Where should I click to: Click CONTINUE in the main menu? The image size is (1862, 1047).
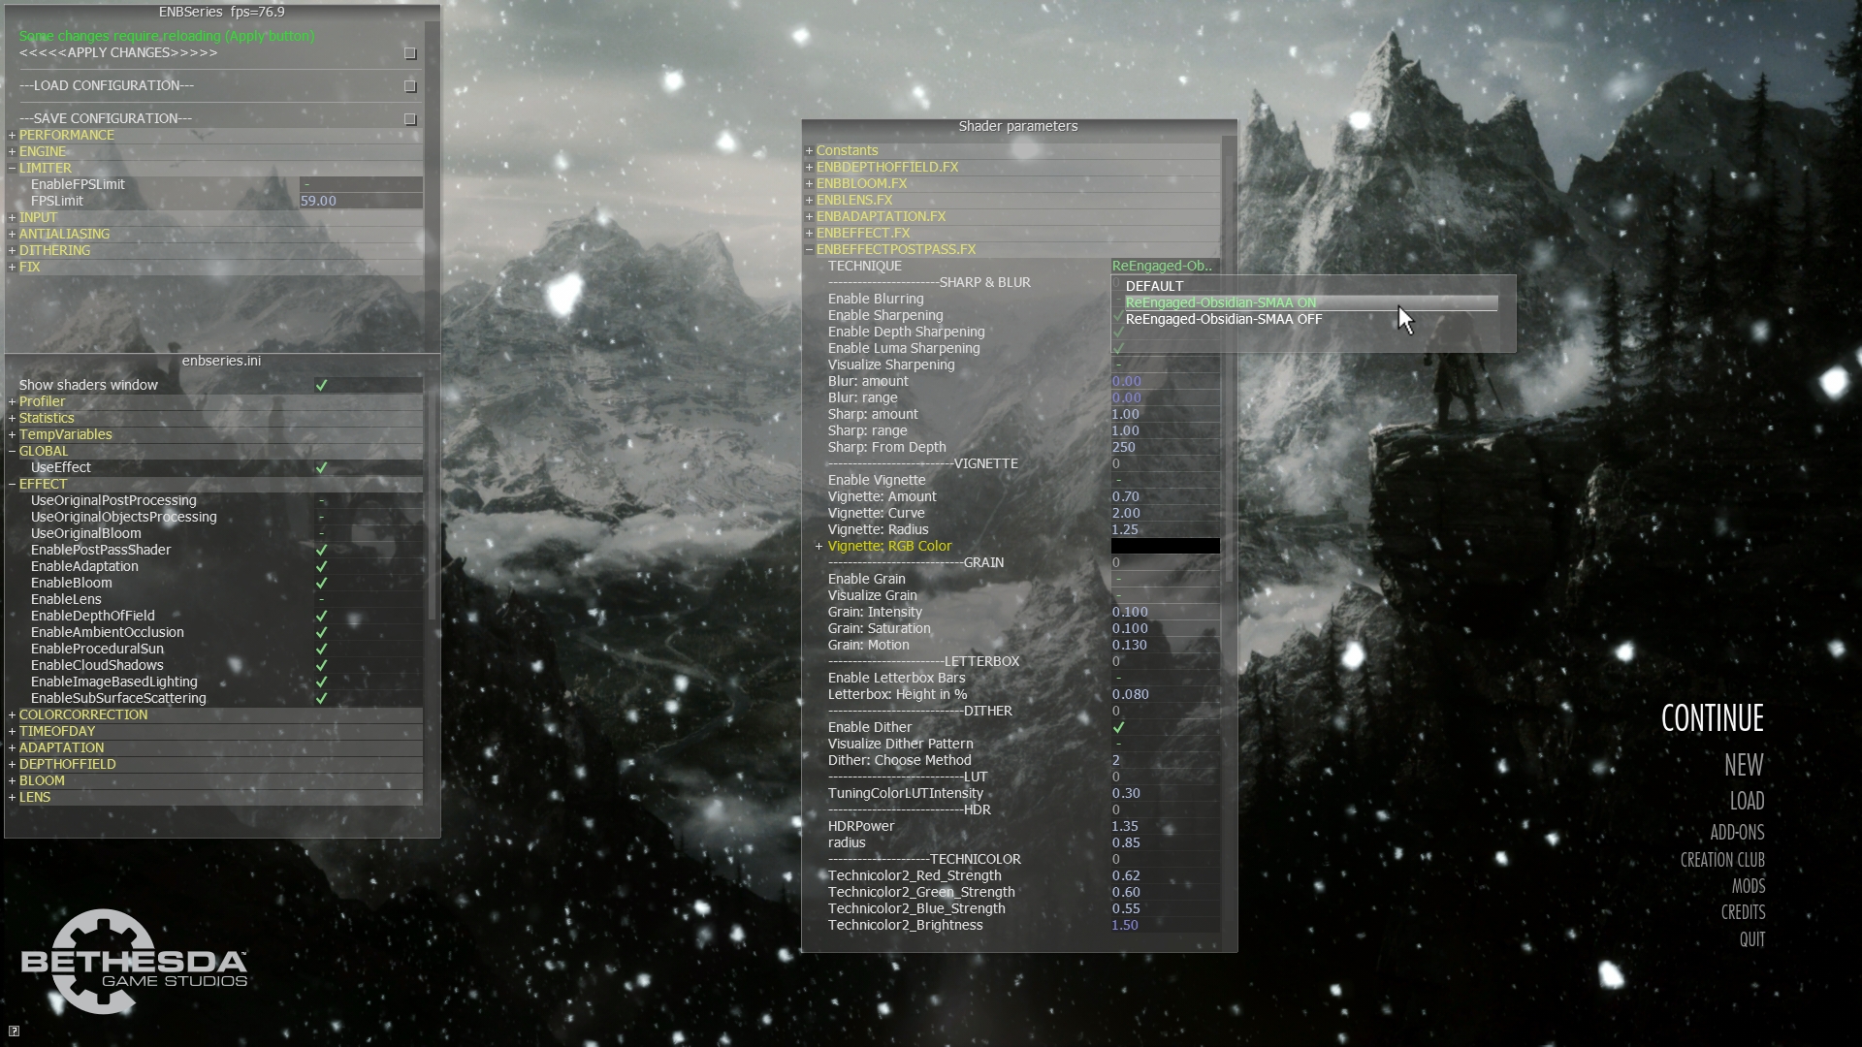[x=1712, y=719]
